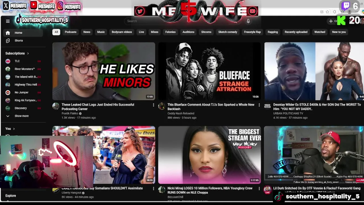Image resolution: width=364 pixels, height=205 pixels.
Task: Select the Podcasts filter chip
Action: [x=71, y=32]
